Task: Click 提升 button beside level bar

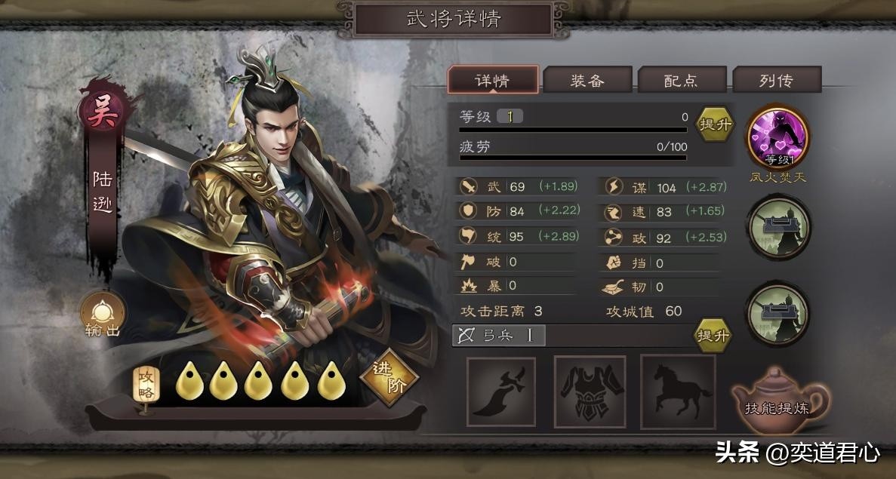Action: pos(715,123)
